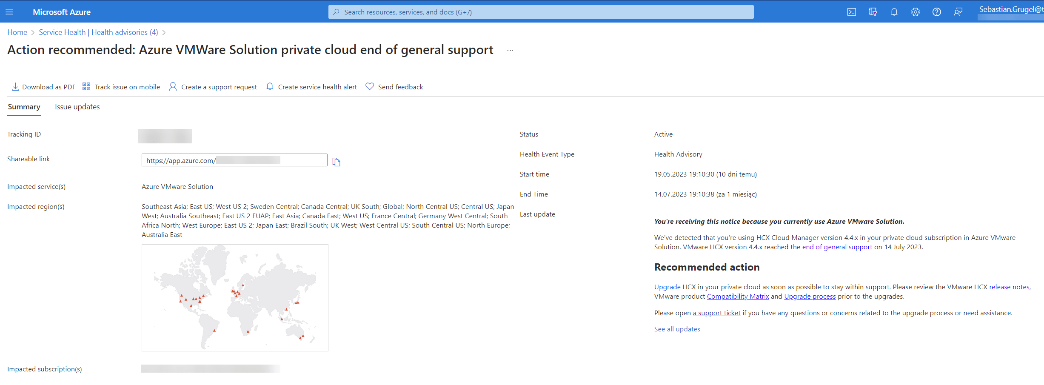This screenshot has height=385, width=1044.
Task: Click Track issue on mobile
Action: pyautogui.click(x=121, y=87)
